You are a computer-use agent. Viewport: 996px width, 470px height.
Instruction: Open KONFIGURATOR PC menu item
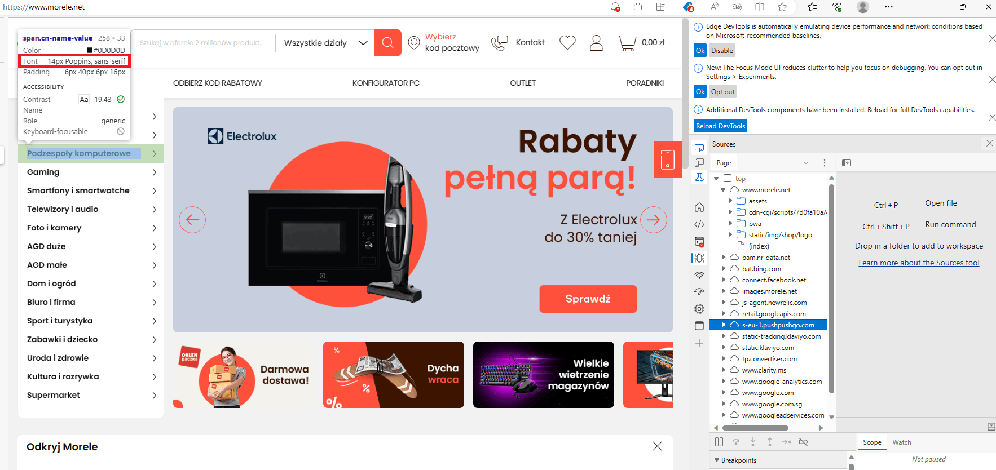386,83
